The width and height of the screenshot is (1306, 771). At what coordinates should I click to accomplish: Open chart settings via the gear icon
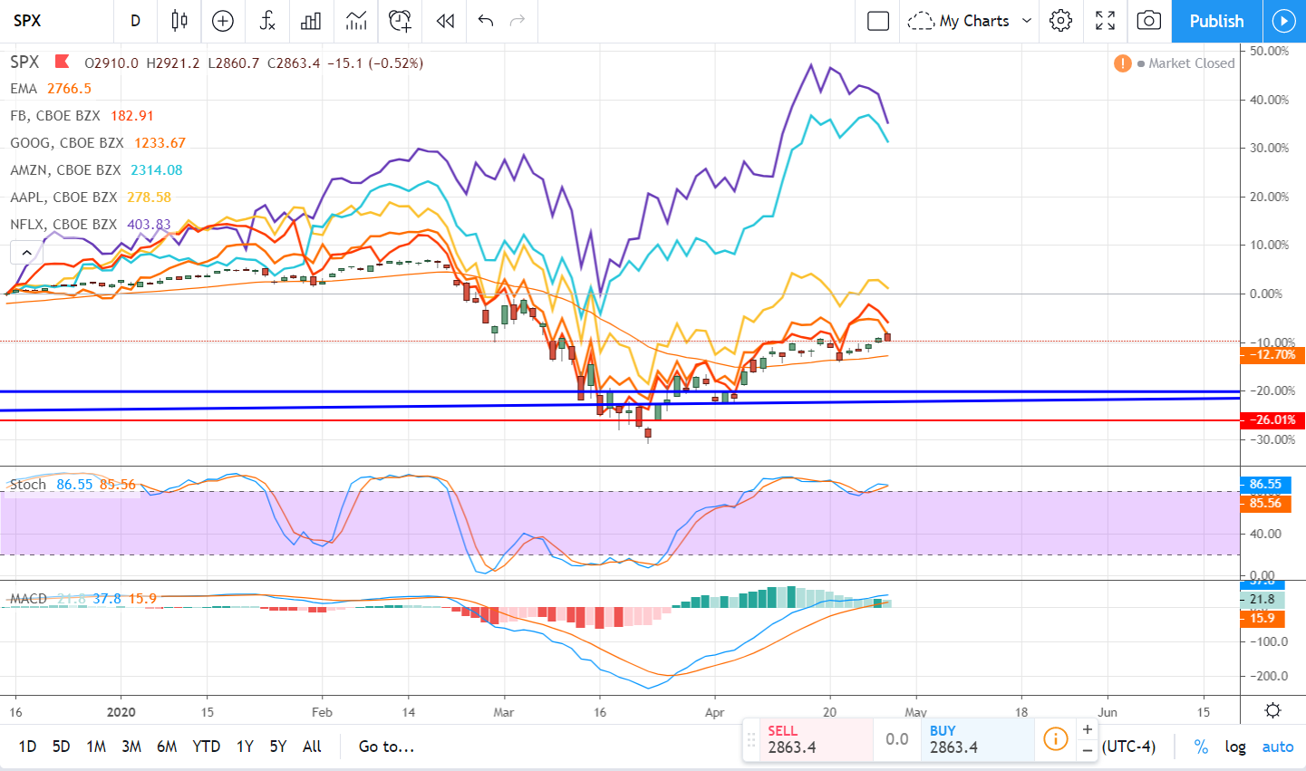[1060, 21]
